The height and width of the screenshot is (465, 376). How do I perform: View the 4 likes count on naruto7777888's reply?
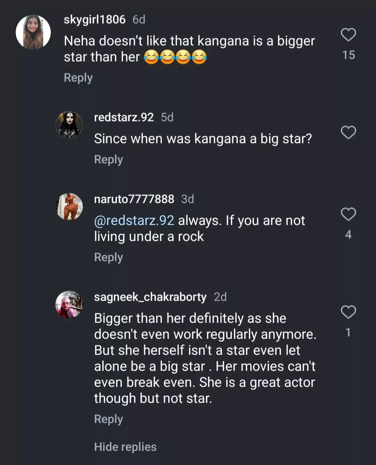(348, 235)
